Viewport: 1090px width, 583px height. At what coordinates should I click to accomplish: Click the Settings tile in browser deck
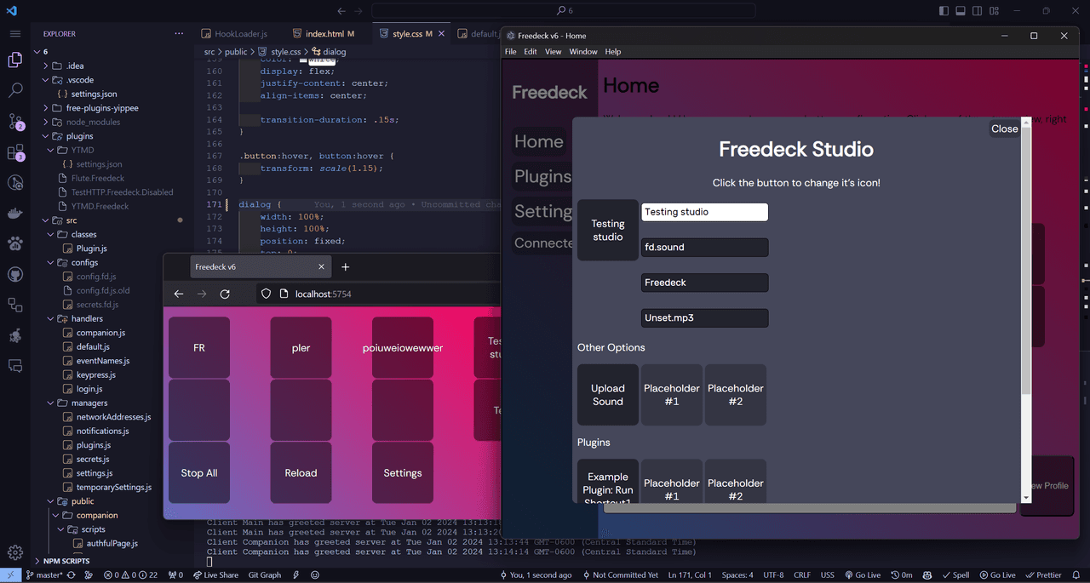tap(403, 472)
